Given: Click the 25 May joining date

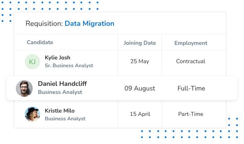Looking at the screenshot, I should (140, 61).
